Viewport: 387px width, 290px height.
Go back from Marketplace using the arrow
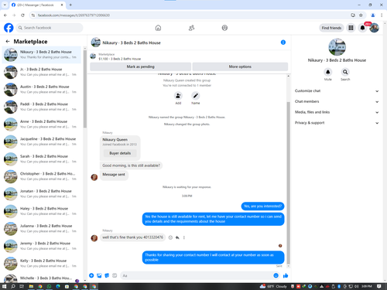click(8, 41)
